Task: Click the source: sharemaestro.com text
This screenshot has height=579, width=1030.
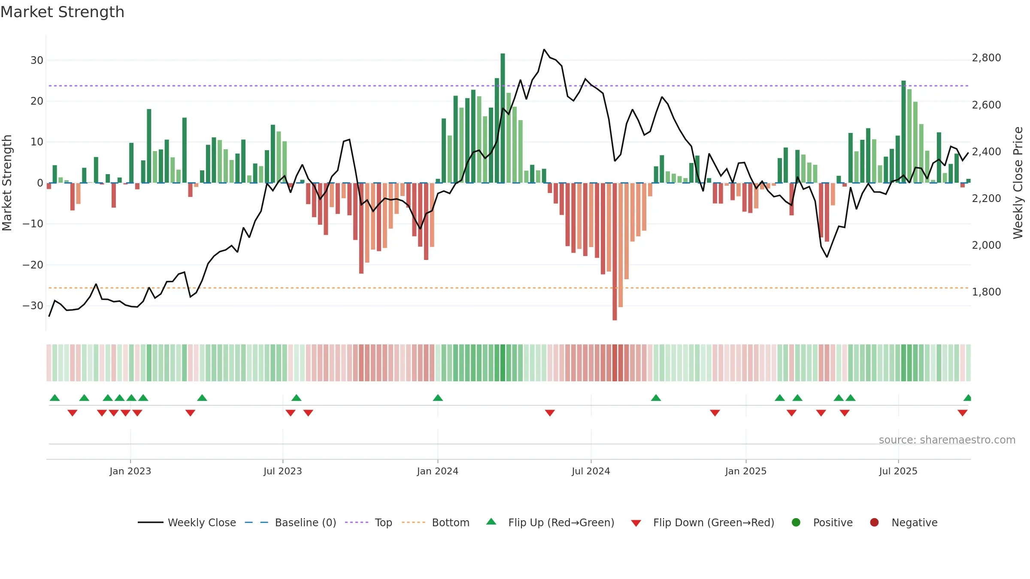Action: [947, 440]
